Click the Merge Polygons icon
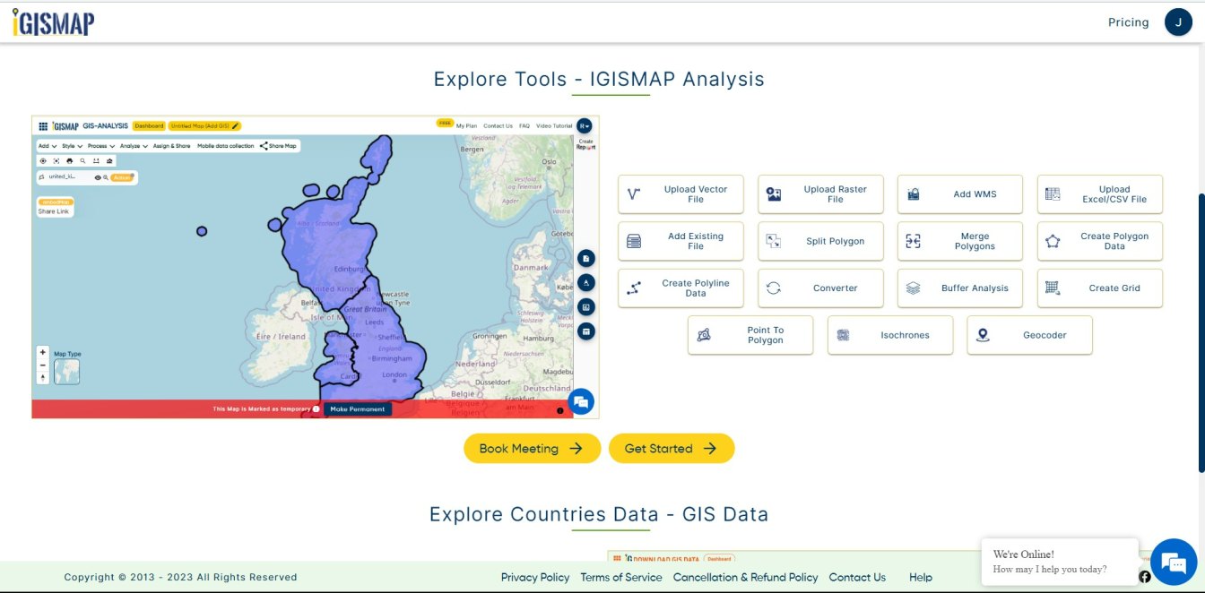The width and height of the screenshot is (1205, 593). click(x=914, y=241)
